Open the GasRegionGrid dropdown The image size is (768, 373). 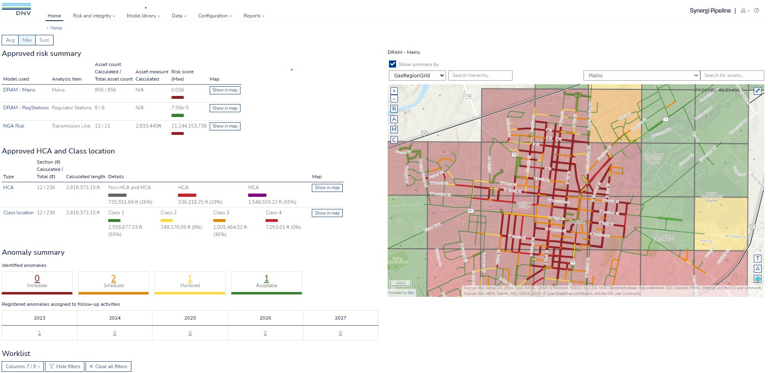(417, 75)
